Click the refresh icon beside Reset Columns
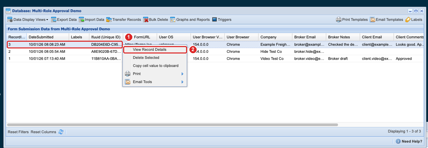Screen dimensions: 428x148 (x=61, y=132)
